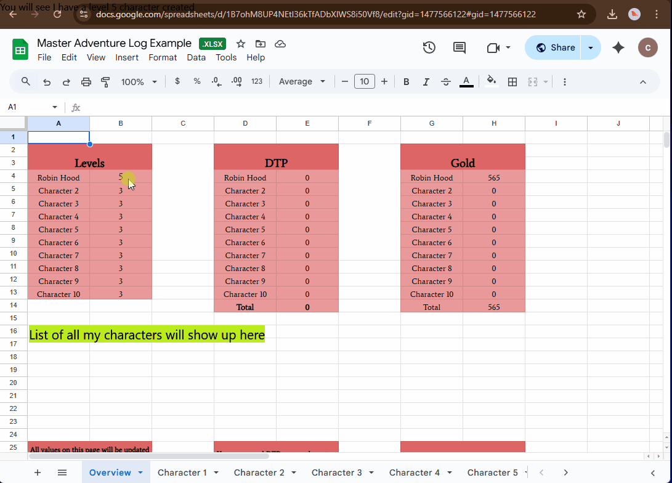The height and width of the screenshot is (483, 672).
Task: Open the comments panel
Action: (x=459, y=47)
